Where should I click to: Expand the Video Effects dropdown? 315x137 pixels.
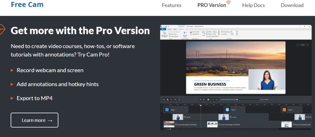[x=195, y=34]
